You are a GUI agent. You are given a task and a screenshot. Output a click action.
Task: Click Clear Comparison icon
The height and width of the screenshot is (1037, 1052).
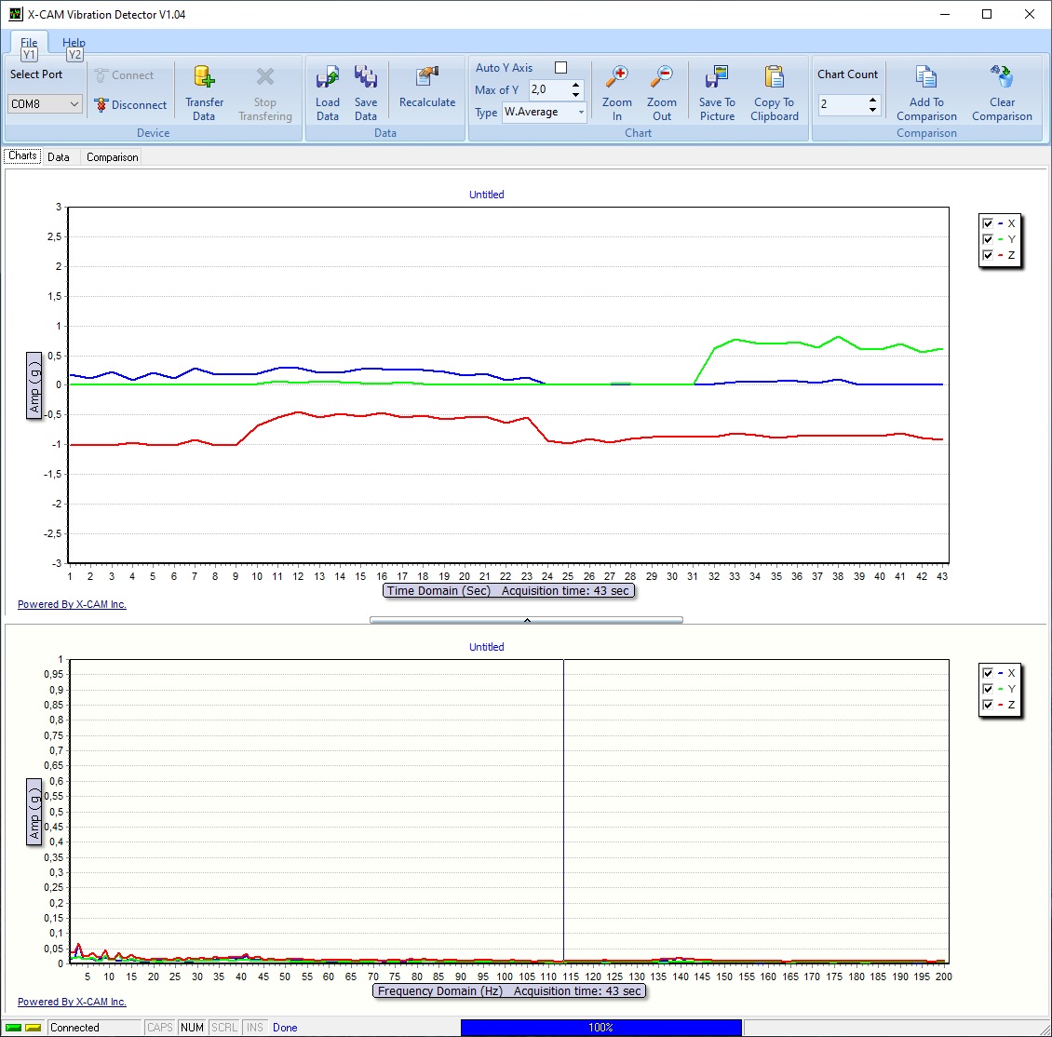coord(1002,76)
